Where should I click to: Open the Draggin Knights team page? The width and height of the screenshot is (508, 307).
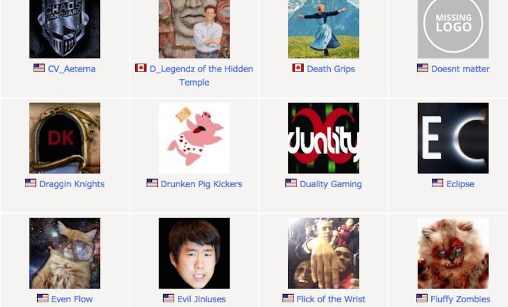[72, 184]
